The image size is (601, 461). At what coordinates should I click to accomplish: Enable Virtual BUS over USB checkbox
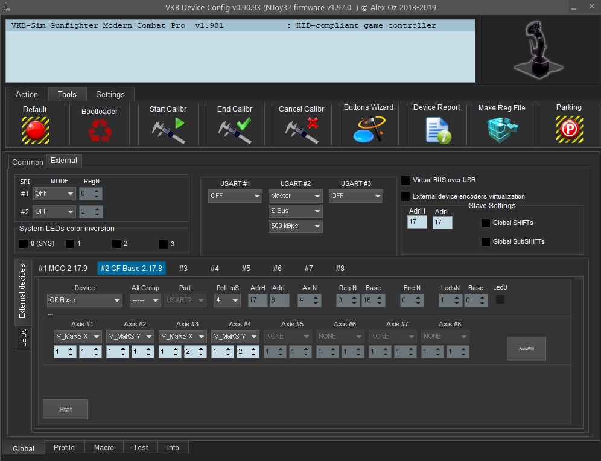(x=405, y=180)
